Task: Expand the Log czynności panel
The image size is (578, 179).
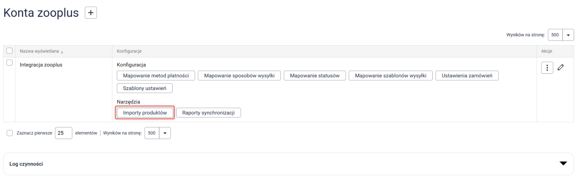Action: pos(563,163)
